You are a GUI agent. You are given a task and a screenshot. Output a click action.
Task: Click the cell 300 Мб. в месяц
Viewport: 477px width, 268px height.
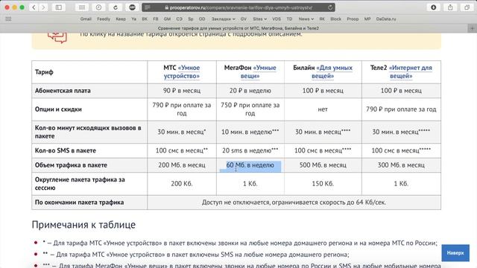pos(401,165)
